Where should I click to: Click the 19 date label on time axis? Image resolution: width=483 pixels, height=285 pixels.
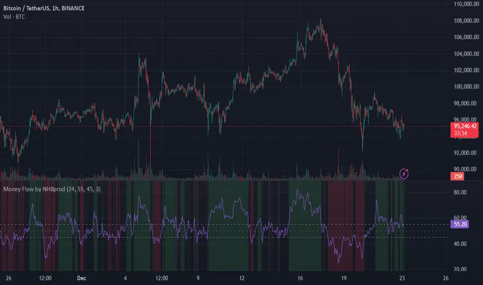coord(344,278)
